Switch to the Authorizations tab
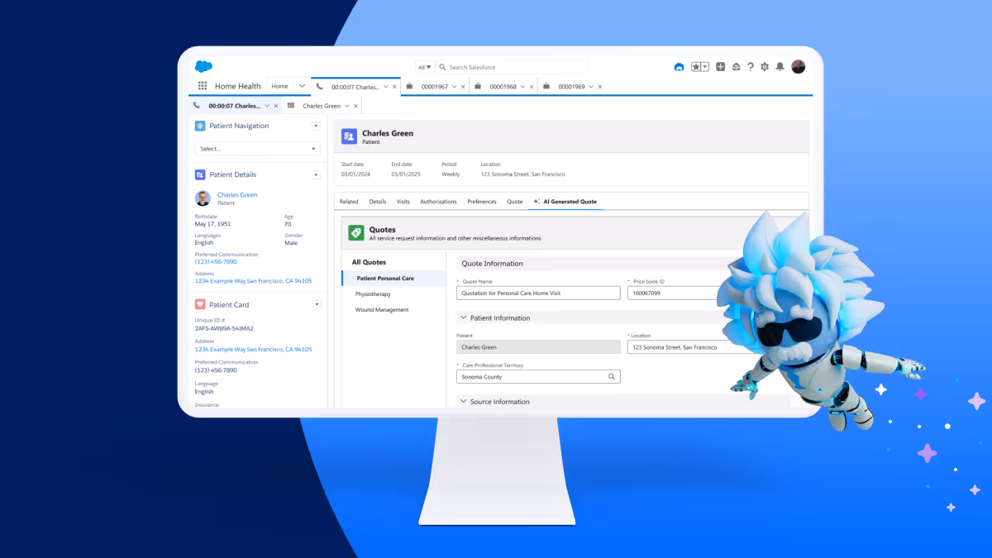The height and width of the screenshot is (558, 992). [x=438, y=202]
